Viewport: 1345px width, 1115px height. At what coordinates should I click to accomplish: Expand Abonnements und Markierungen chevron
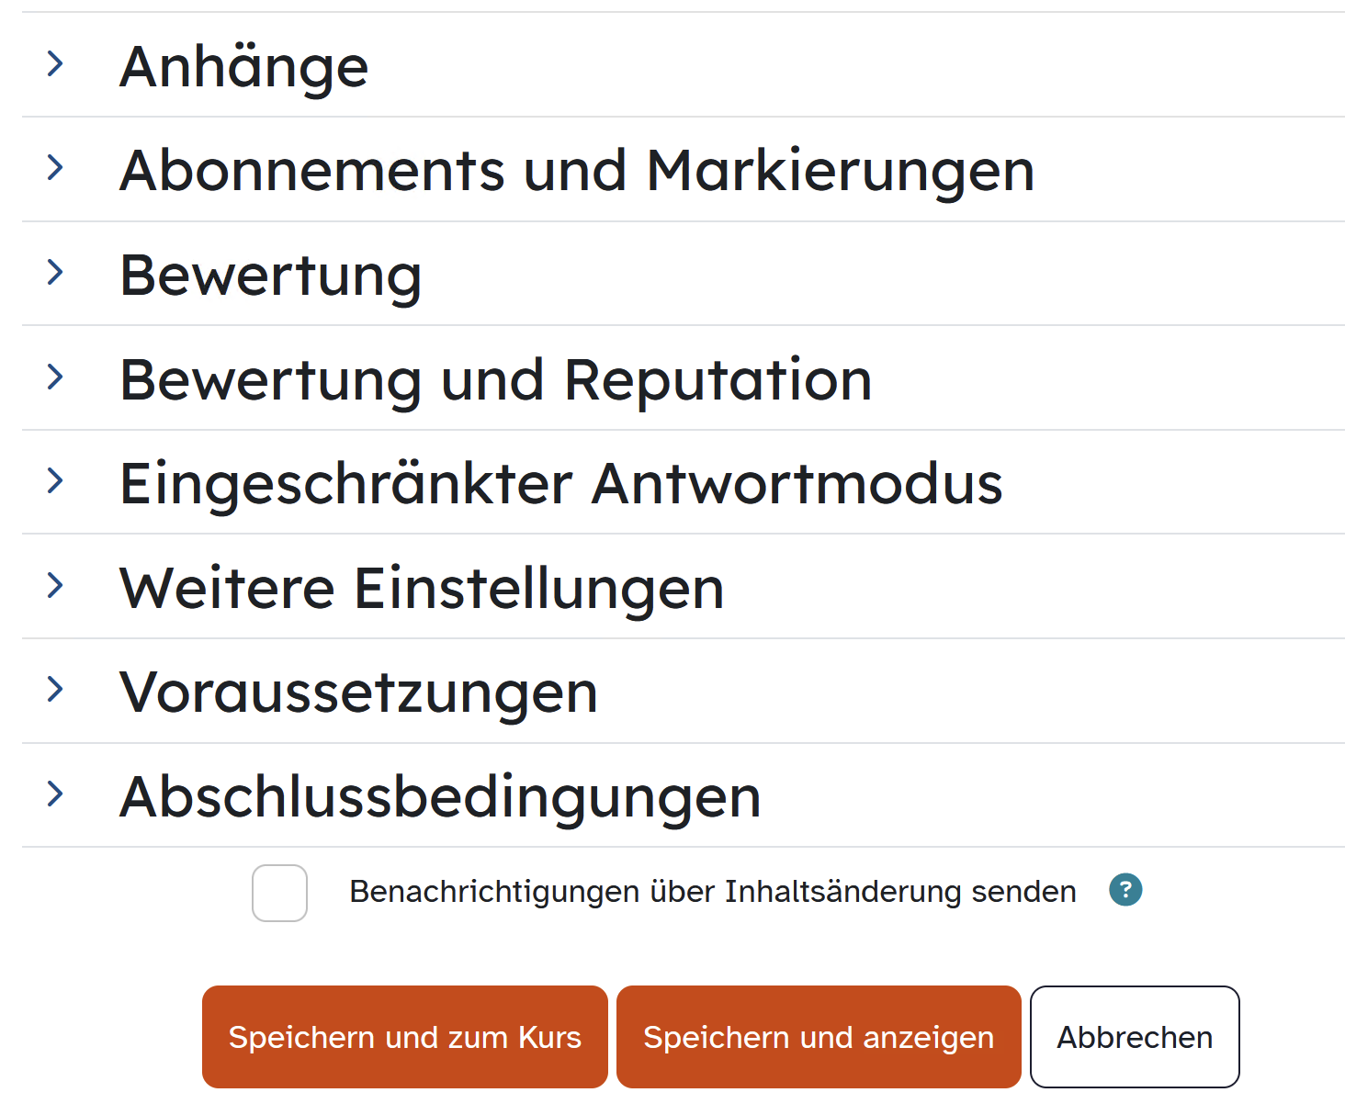(55, 168)
